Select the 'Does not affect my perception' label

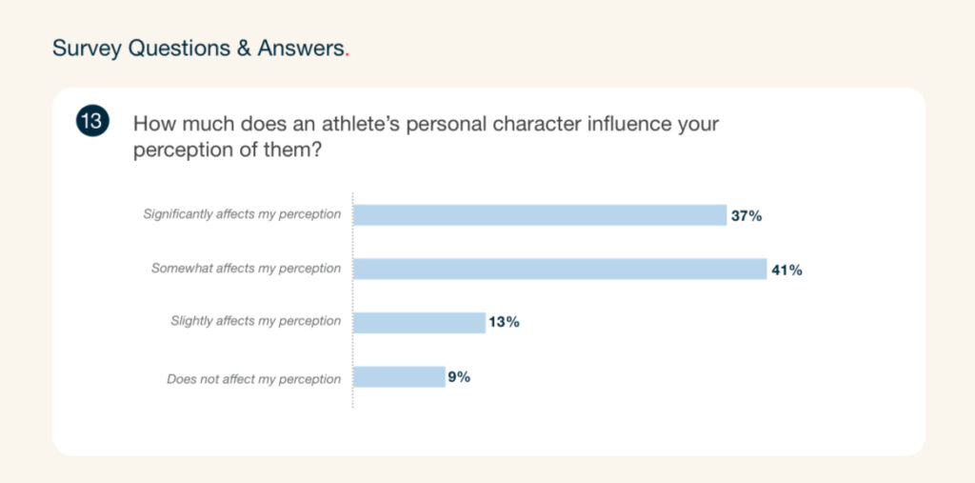(253, 379)
